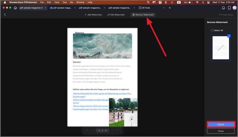
Task: Open Page Range option
Action: pyautogui.click(x=226, y=15)
